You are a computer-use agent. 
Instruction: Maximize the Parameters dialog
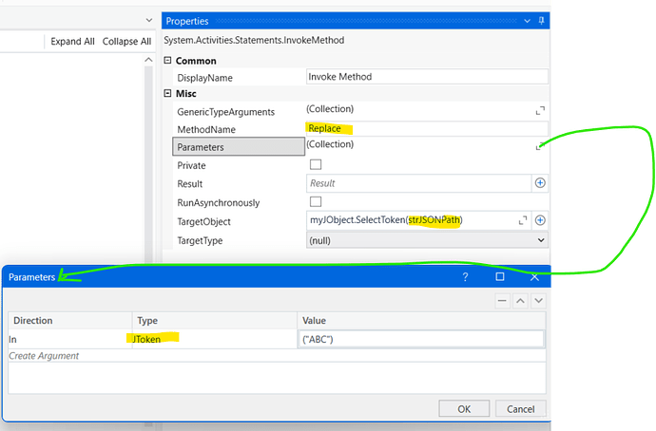tap(500, 276)
